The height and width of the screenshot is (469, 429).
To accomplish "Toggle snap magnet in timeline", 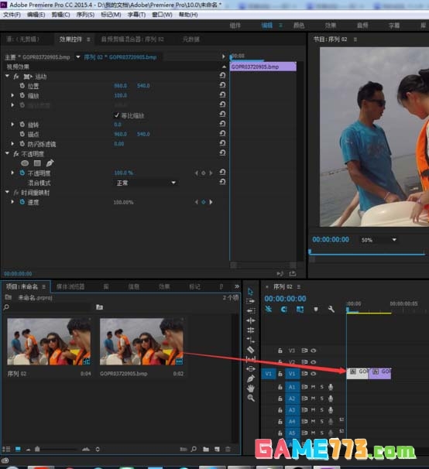I will pos(283,309).
